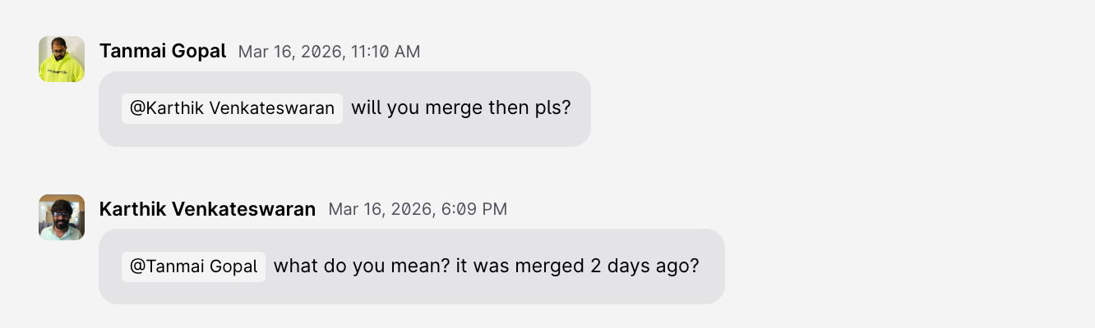Open Karthik Venkateswaran's profile avatar

click(x=62, y=217)
